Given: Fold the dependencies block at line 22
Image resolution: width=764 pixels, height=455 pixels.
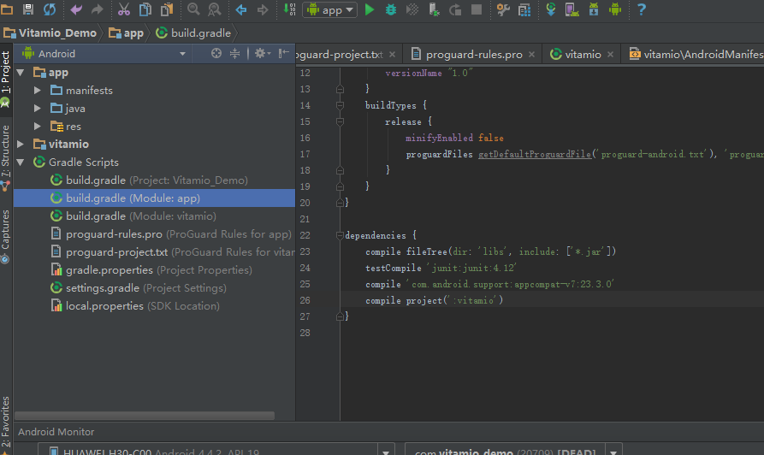Looking at the screenshot, I should click(x=341, y=235).
